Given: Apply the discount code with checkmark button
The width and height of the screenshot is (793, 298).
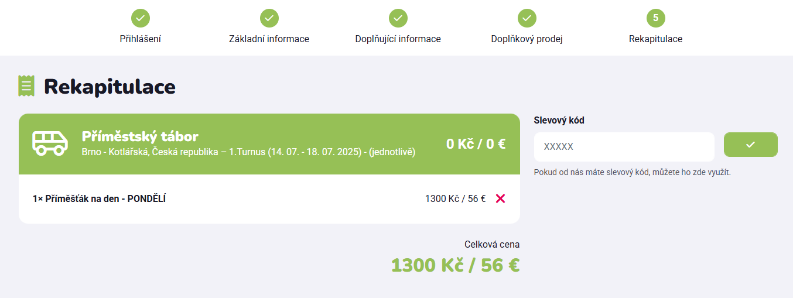Looking at the screenshot, I should click(x=750, y=145).
